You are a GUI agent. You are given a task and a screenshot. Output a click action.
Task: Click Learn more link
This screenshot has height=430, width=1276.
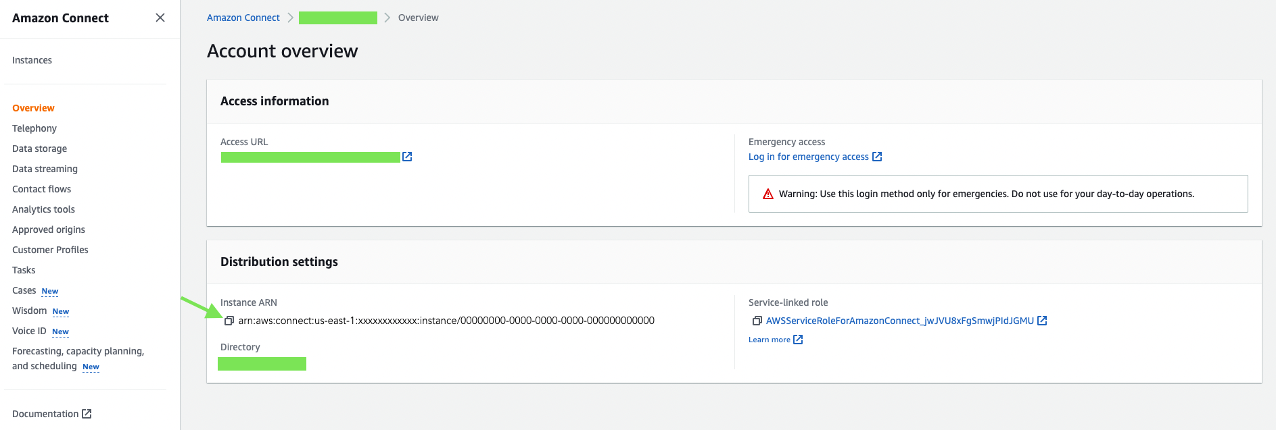(x=769, y=340)
